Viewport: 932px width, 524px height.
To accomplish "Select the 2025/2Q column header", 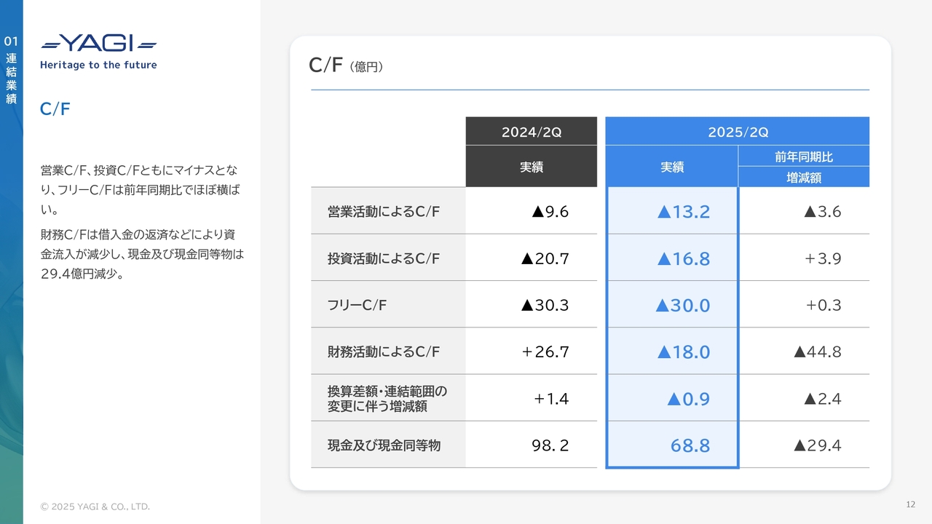I will tap(738, 132).
